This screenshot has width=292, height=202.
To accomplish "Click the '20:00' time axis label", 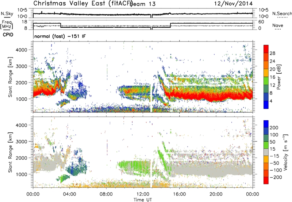I will (216, 194).
